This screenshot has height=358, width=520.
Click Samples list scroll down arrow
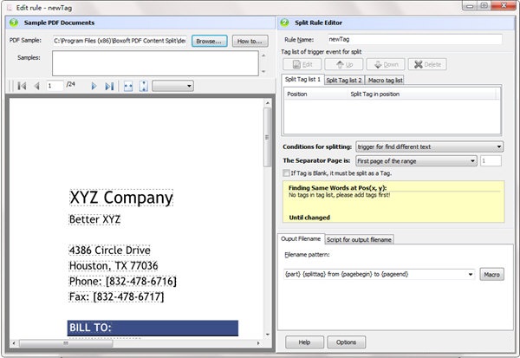coord(263,71)
